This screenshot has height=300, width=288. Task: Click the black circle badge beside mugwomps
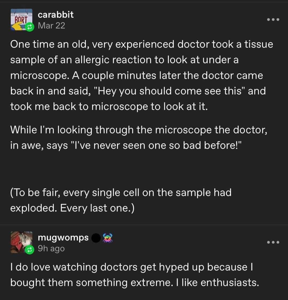(96, 238)
